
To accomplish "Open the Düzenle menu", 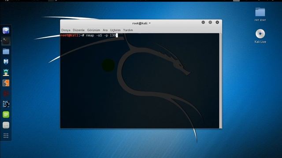I will [78, 30].
